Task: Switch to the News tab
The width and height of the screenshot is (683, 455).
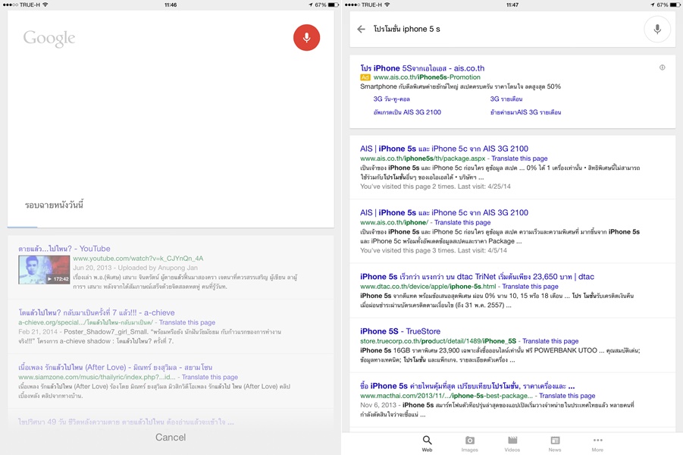Action: (555, 444)
